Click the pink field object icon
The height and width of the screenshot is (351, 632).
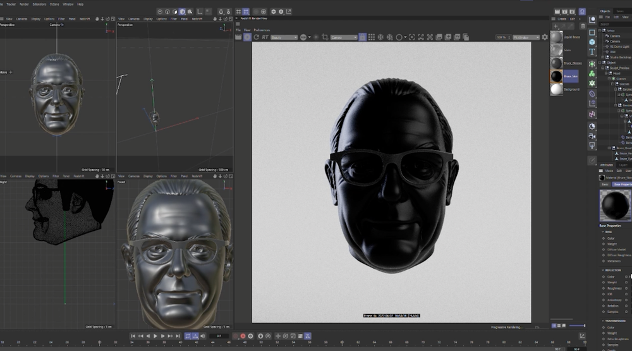[592, 114]
